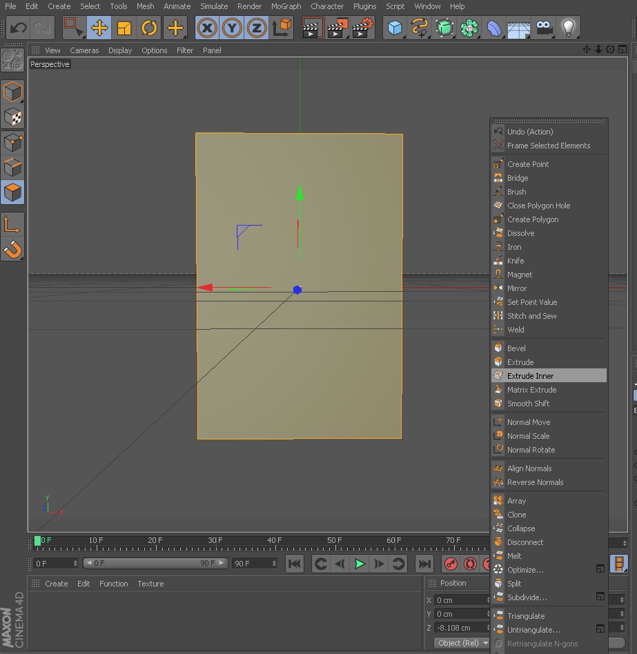Click the Undo arrow icon

point(18,28)
